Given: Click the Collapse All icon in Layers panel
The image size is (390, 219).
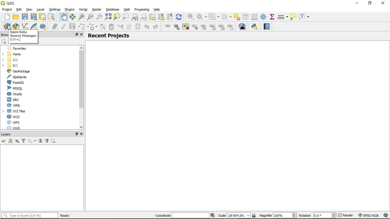Looking at the screenshot, I should click(47, 141).
